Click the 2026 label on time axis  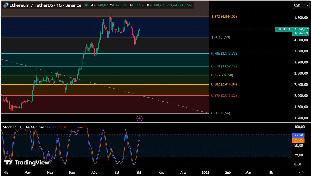pos(206,172)
